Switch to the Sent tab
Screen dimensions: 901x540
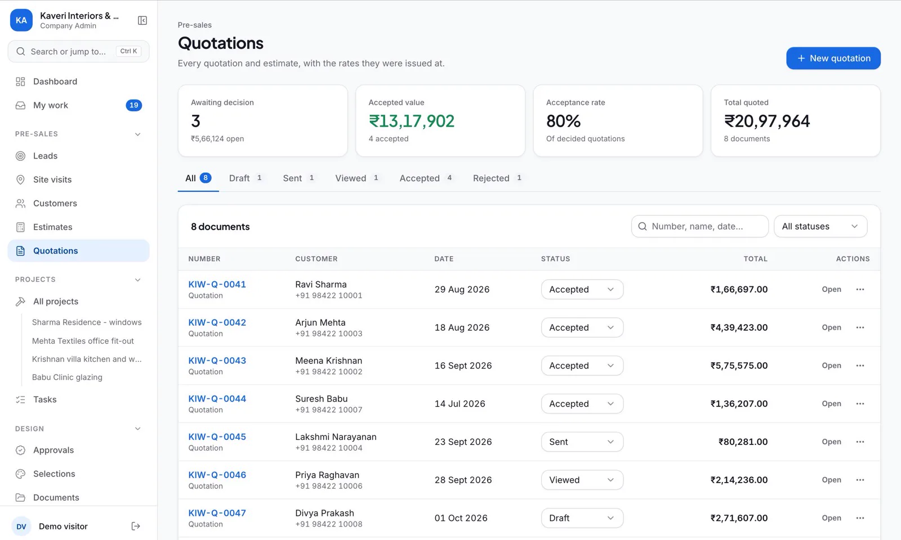[298, 178]
